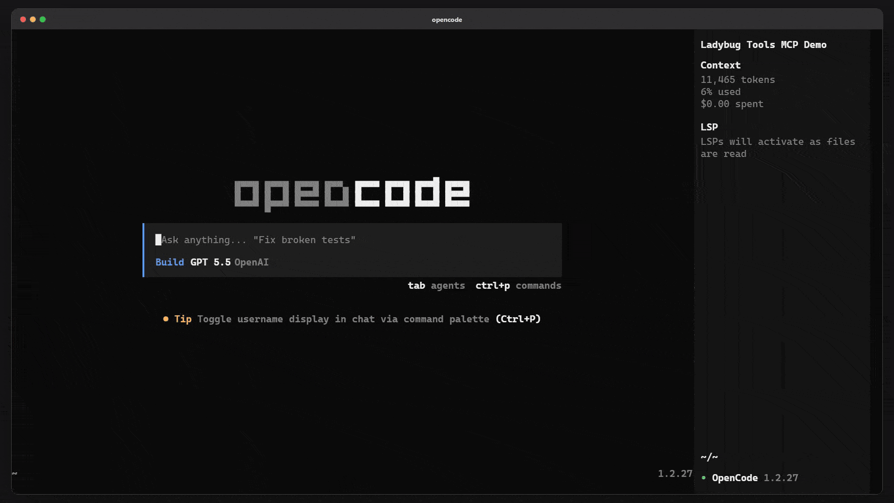Select the Build agent label
The width and height of the screenshot is (894, 503).
tap(169, 262)
